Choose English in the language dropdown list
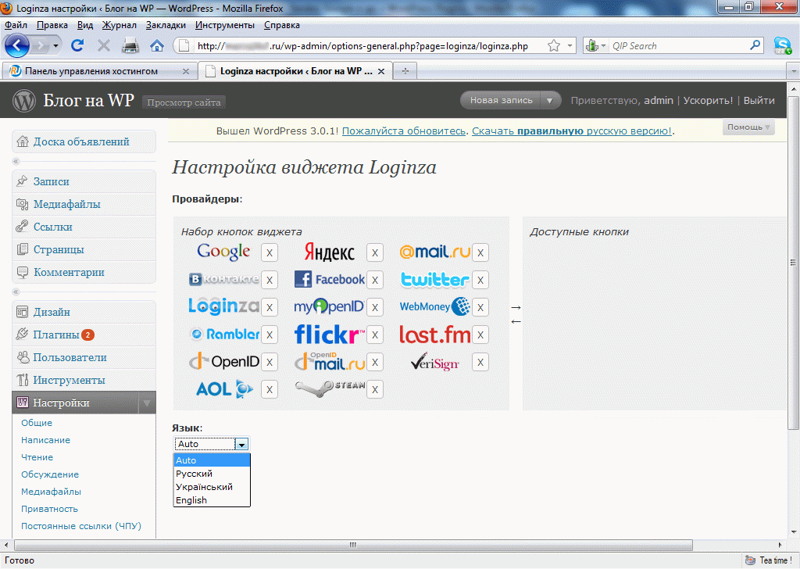 click(191, 500)
